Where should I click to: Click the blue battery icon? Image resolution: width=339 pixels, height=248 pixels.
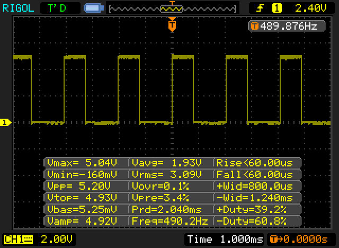(x=94, y=8)
